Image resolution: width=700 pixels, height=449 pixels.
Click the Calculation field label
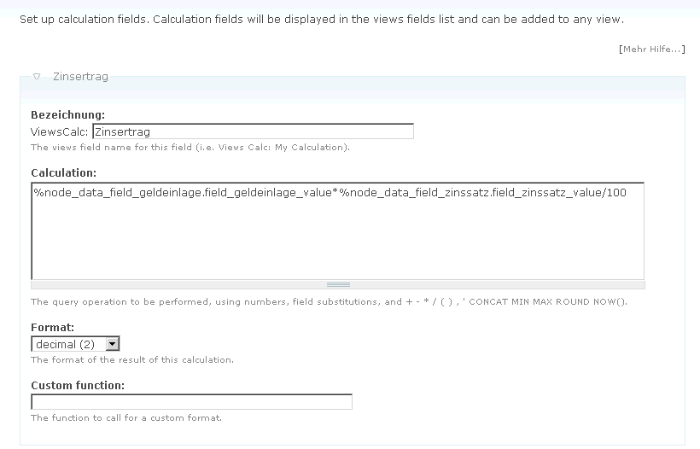[63, 172]
